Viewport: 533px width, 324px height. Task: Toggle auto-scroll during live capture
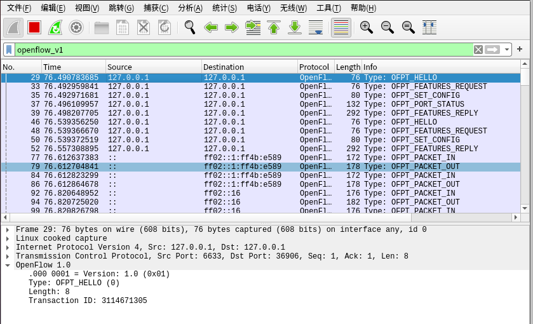(316, 27)
